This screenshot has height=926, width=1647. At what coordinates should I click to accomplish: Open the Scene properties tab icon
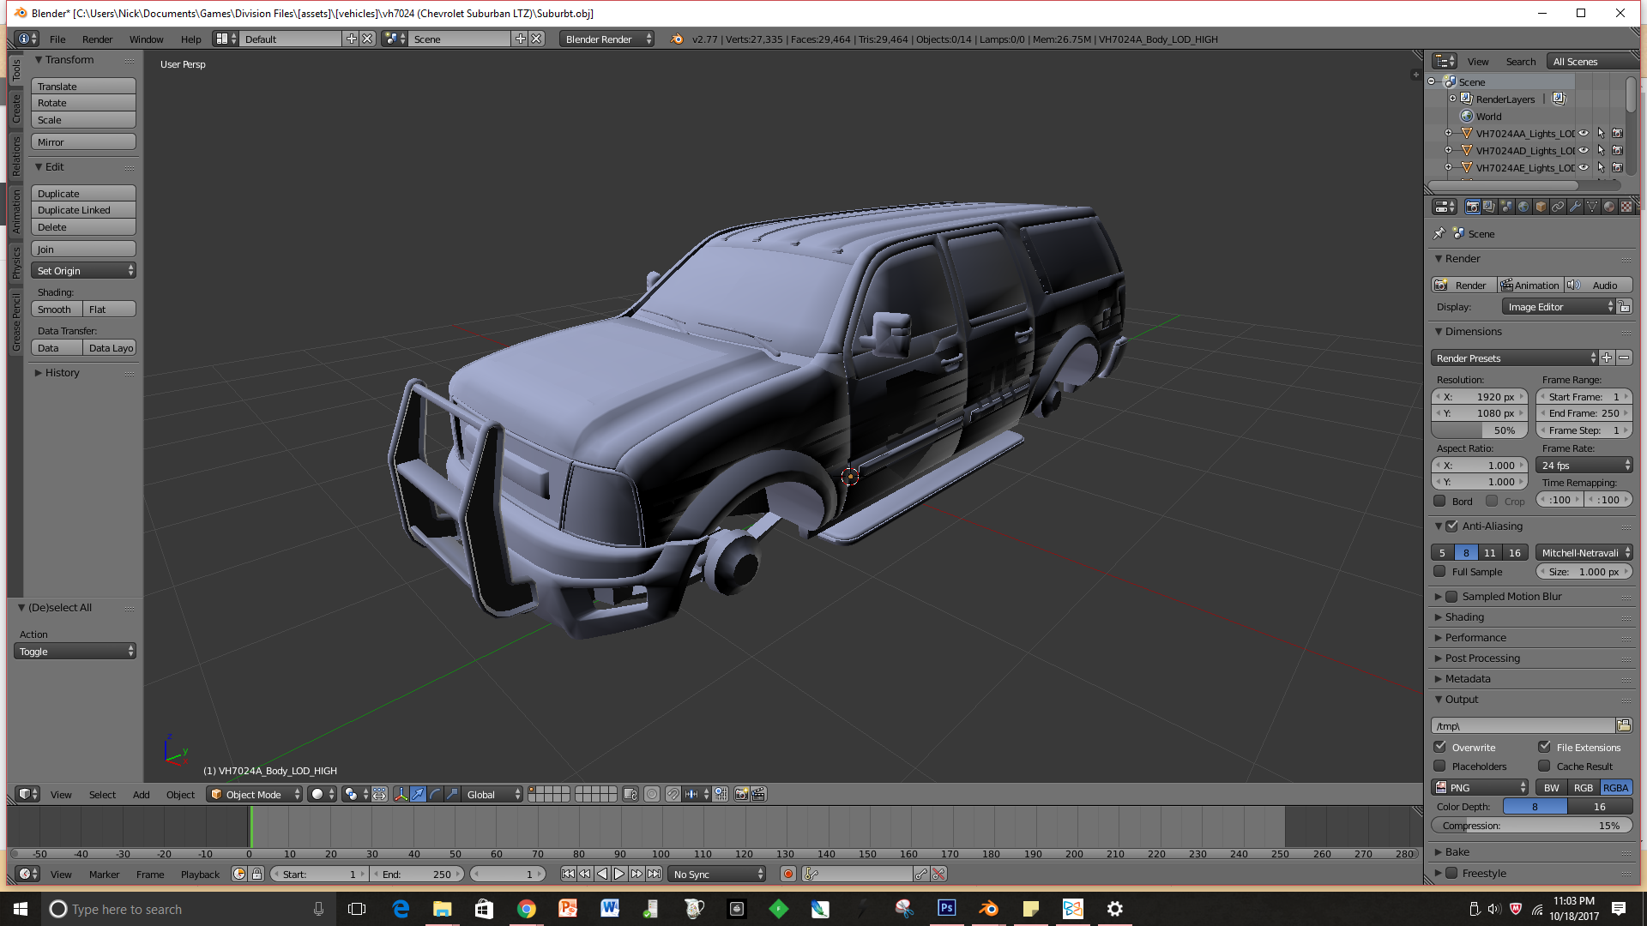[x=1506, y=207]
